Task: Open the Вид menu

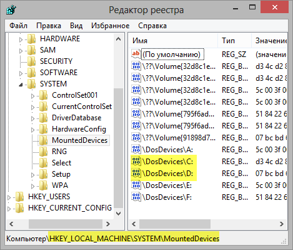Action: pyautogui.click(x=76, y=26)
